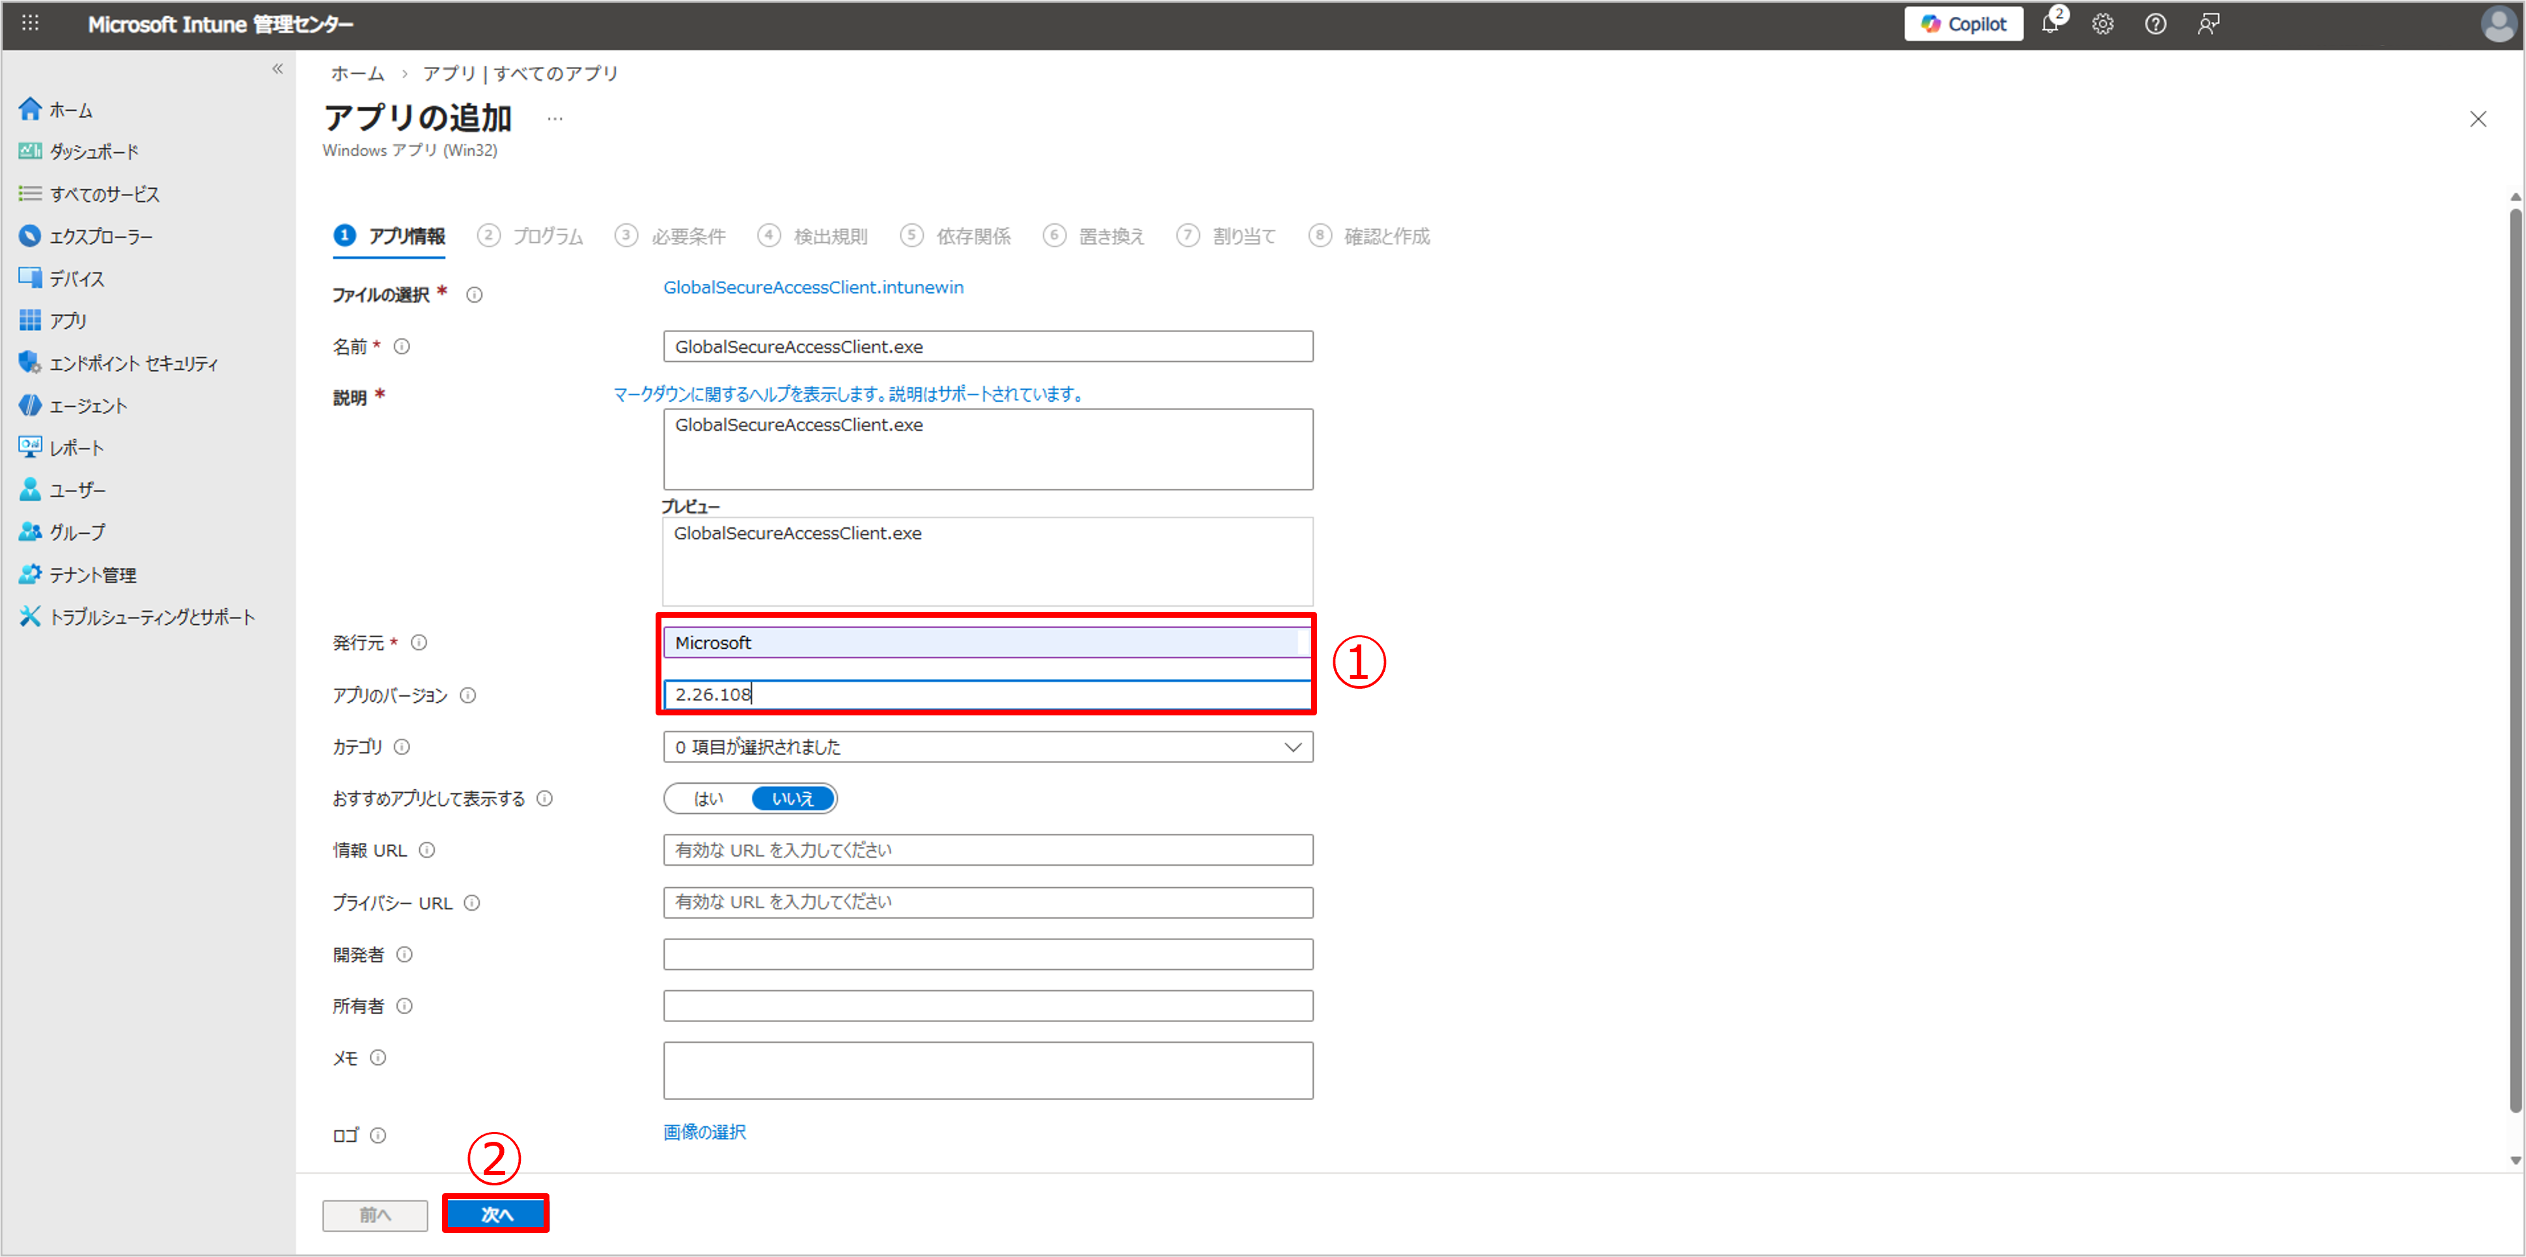Click the 次へ button
This screenshot has width=2526, height=1257.
pos(496,1214)
